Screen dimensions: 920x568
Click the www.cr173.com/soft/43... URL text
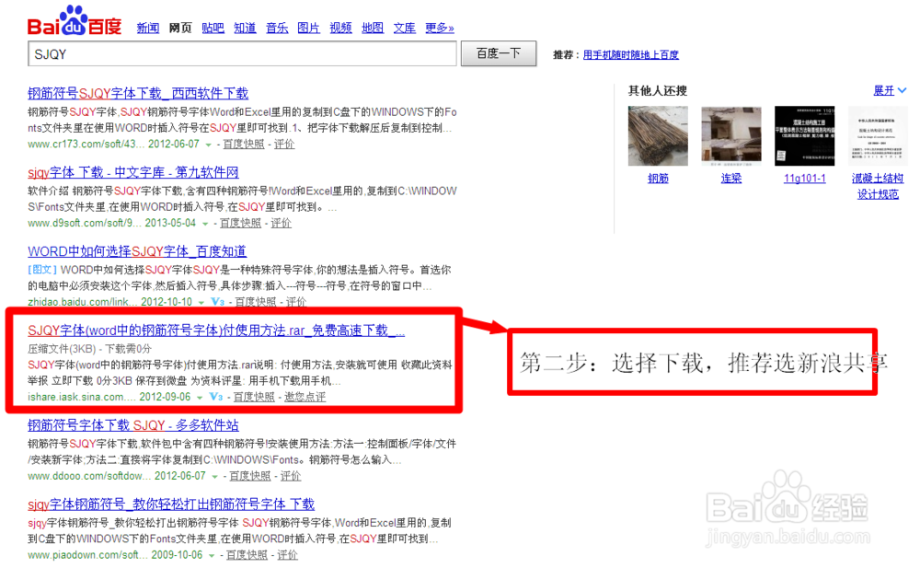(x=86, y=144)
